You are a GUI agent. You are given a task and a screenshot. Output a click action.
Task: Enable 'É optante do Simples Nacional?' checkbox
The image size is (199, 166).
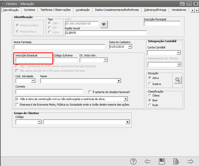click(x=90, y=92)
